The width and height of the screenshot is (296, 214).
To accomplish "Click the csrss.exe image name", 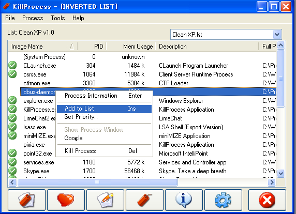I will pos(35,74).
